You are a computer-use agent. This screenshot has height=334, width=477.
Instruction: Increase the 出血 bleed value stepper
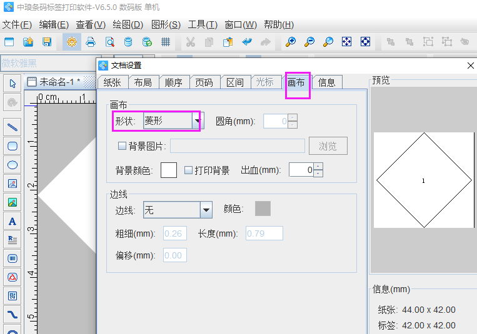click(x=318, y=166)
